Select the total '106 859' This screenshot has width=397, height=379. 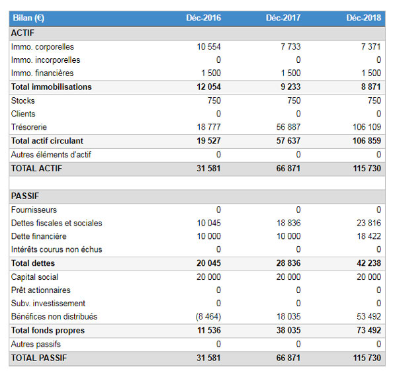tap(367, 141)
